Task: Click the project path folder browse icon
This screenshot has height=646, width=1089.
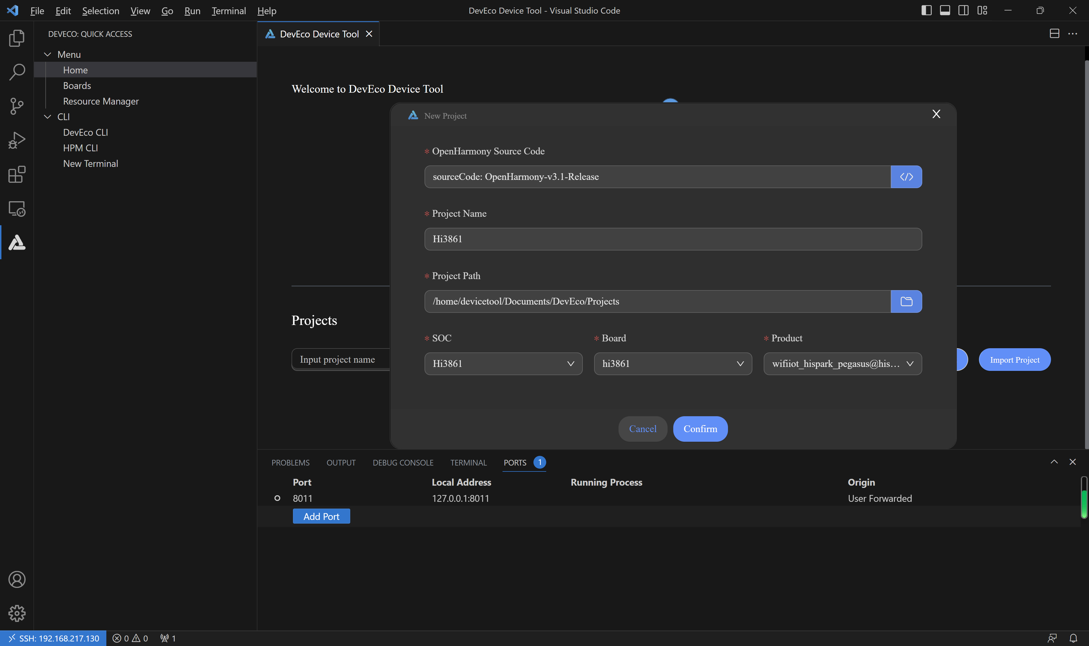Action: pyautogui.click(x=906, y=301)
